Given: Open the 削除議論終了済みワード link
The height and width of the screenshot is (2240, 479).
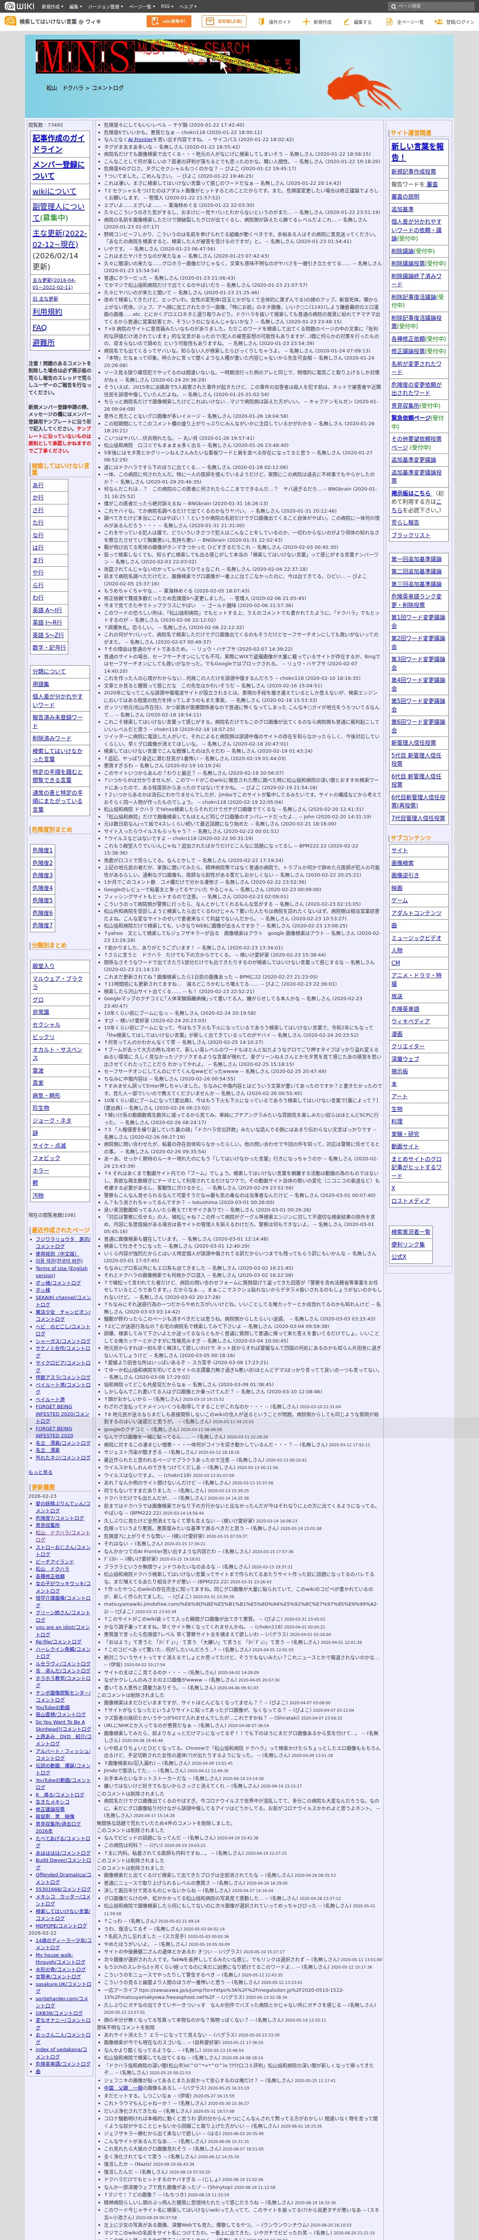Looking at the screenshot, I should point(416,279).
